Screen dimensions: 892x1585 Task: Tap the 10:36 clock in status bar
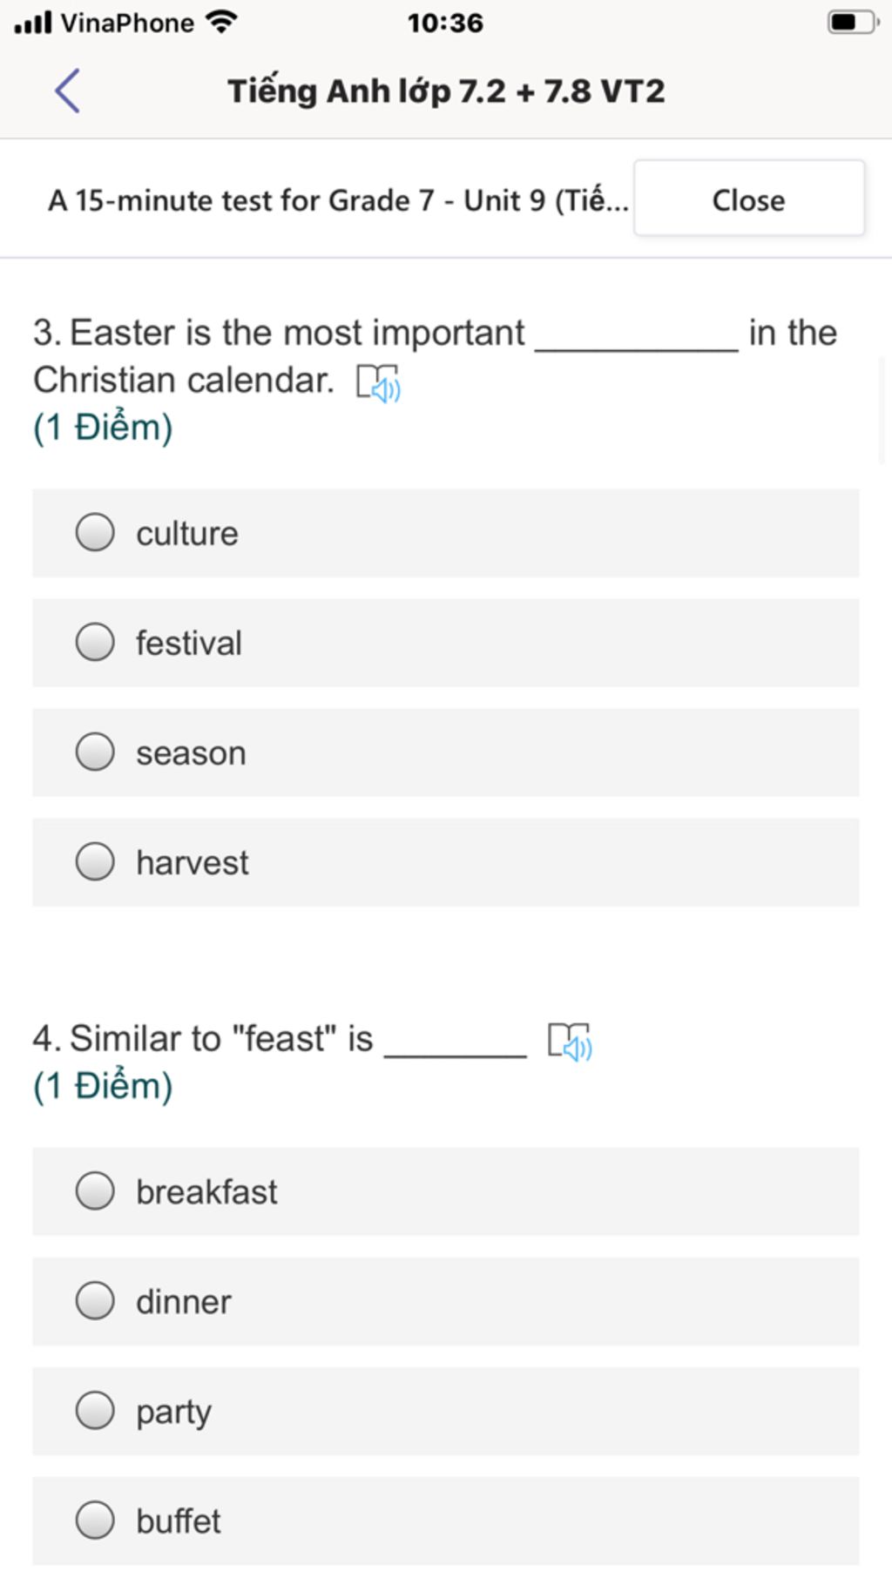click(x=445, y=23)
